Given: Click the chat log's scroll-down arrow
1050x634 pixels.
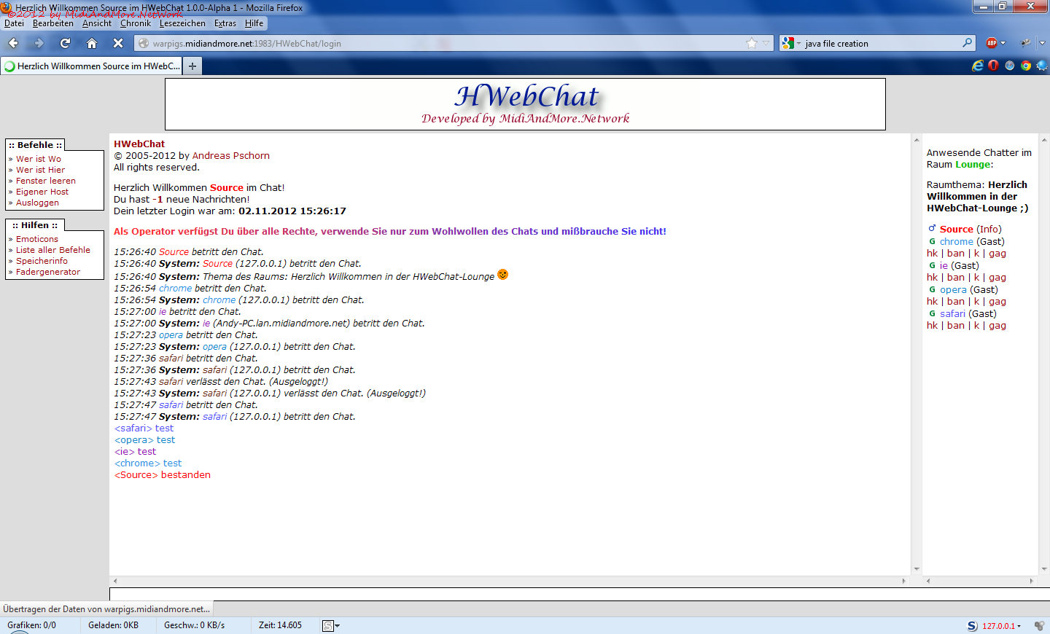Looking at the screenshot, I should pos(917,569).
